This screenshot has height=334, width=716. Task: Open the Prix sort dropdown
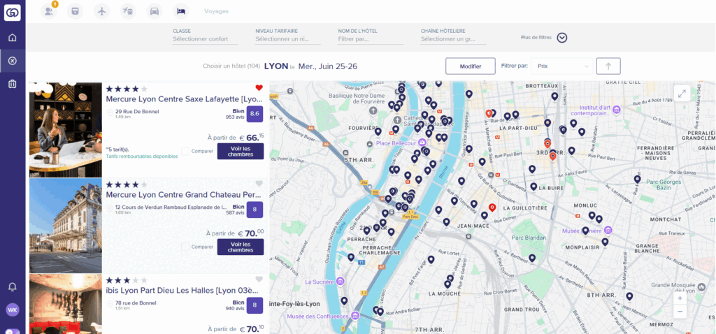click(561, 66)
